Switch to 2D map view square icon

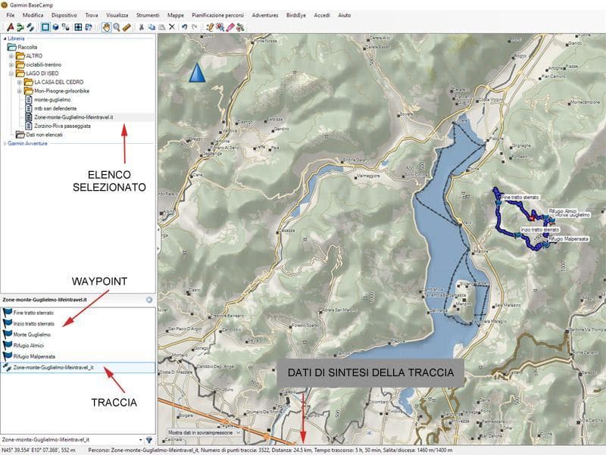[45, 27]
